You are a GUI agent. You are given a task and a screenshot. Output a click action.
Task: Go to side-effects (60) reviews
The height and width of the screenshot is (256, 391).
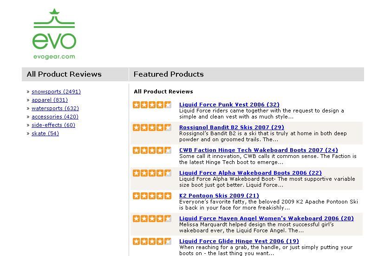pyautogui.click(x=53, y=125)
